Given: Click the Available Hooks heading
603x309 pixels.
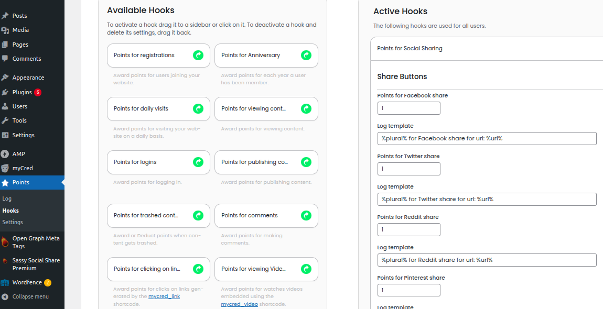Looking at the screenshot, I should (141, 10).
